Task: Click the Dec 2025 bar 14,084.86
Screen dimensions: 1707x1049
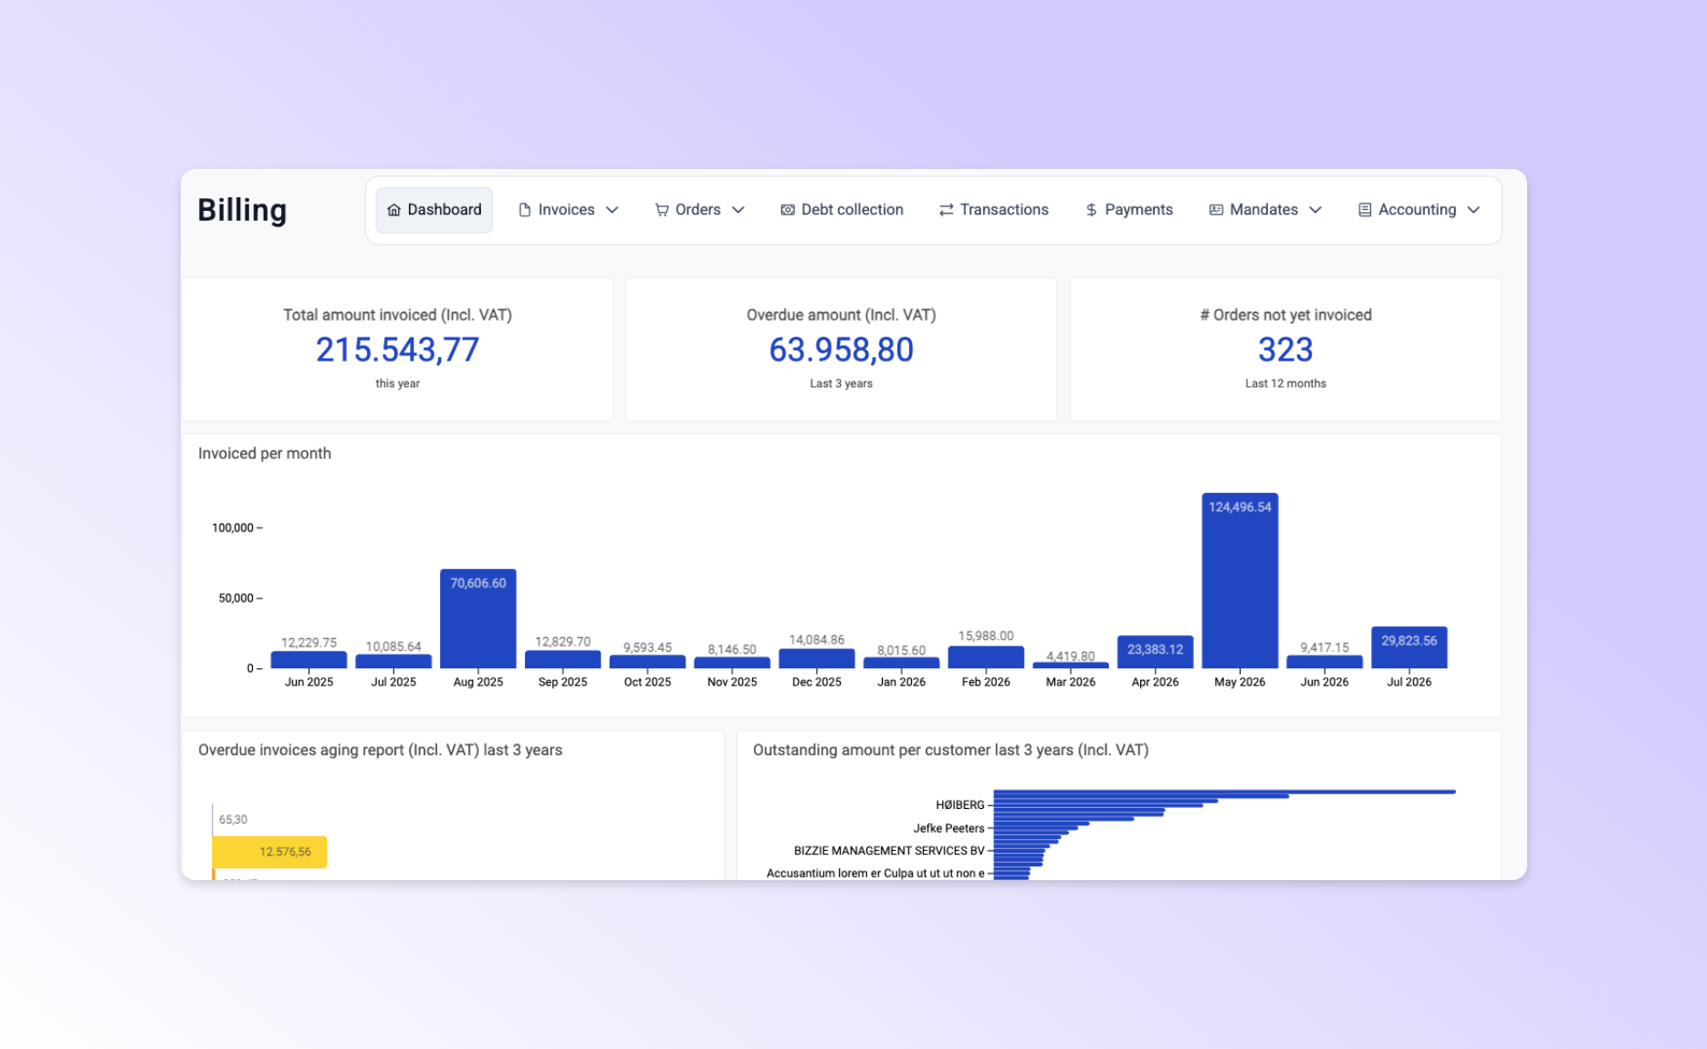Action: (x=817, y=658)
